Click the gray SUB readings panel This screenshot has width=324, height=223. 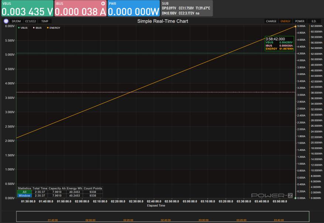tap(187, 8)
